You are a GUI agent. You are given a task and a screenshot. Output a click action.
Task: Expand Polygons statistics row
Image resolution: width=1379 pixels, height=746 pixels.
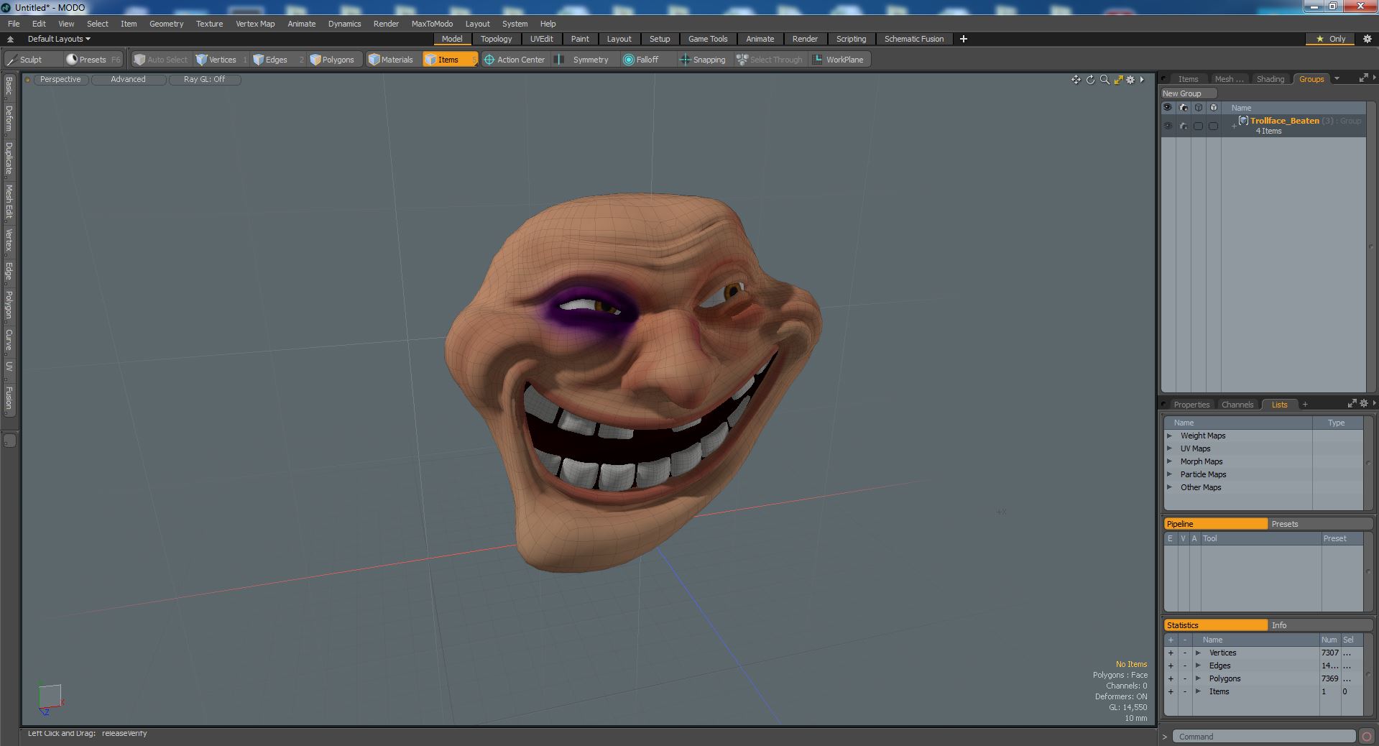[x=1198, y=678]
